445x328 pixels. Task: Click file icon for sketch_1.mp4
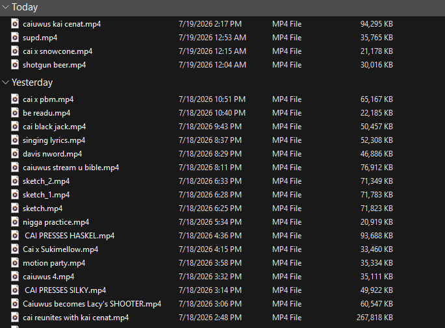point(15,195)
